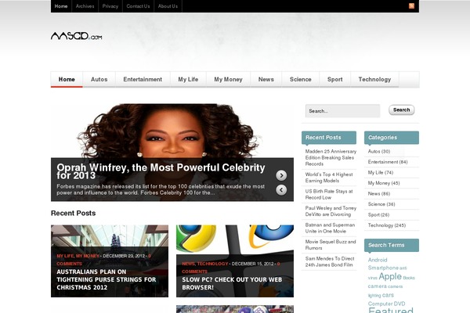
Task: Open Paul Wesley and Torrey DeVitto post
Action: click(331, 211)
